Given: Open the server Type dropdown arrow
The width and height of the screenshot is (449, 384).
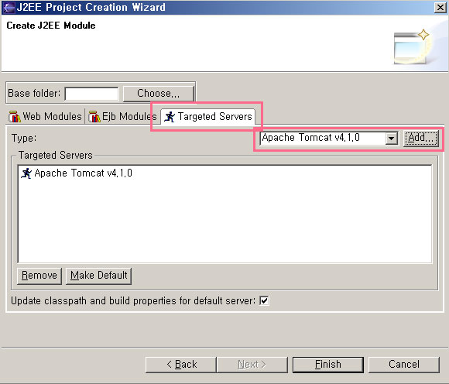Looking at the screenshot, I should coord(391,139).
